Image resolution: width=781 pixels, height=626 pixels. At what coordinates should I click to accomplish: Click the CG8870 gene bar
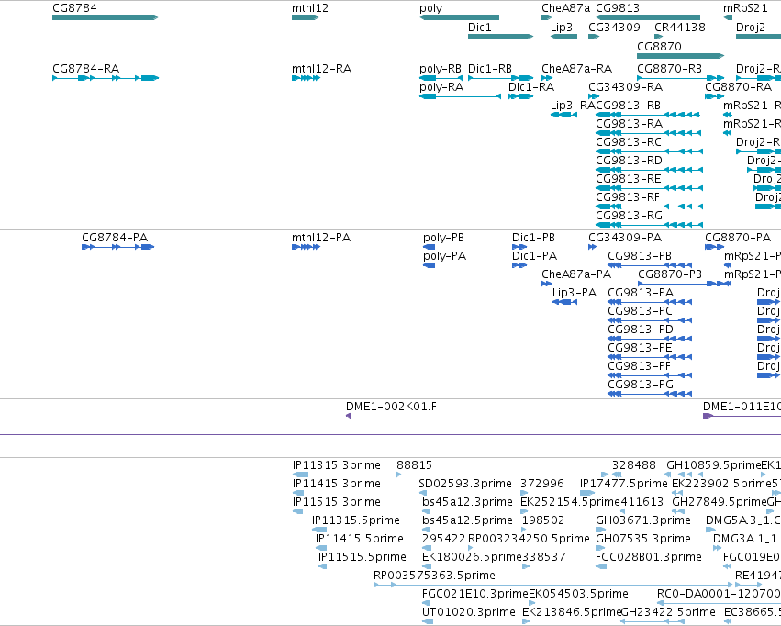680,56
